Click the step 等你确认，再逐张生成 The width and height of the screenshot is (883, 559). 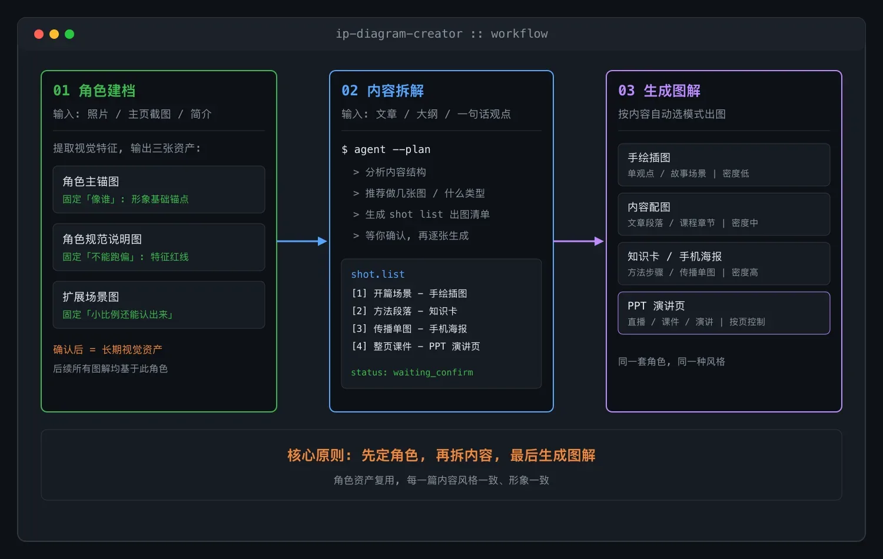pyautogui.click(x=410, y=235)
